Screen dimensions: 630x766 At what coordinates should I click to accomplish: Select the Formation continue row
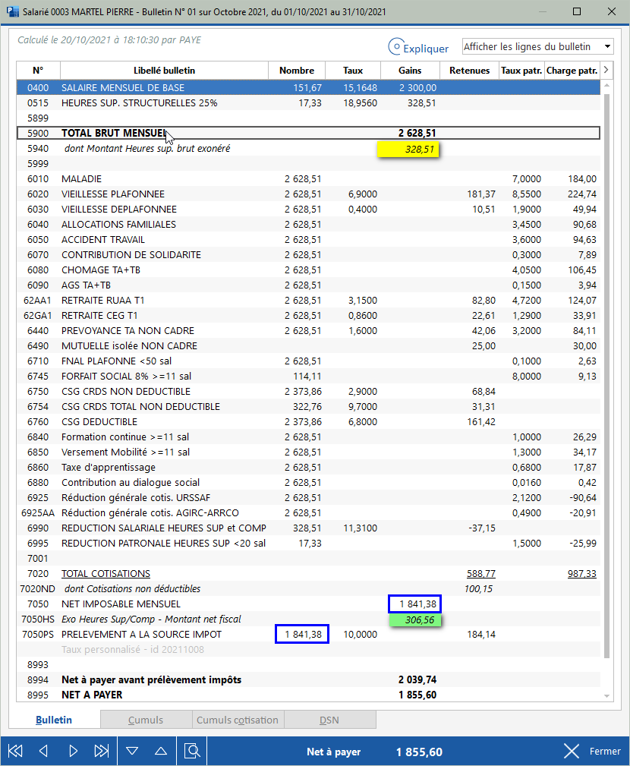[x=308, y=437]
